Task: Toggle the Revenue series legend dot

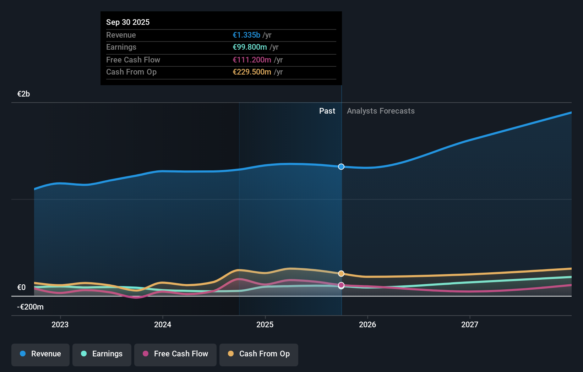Action: click(x=23, y=354)
